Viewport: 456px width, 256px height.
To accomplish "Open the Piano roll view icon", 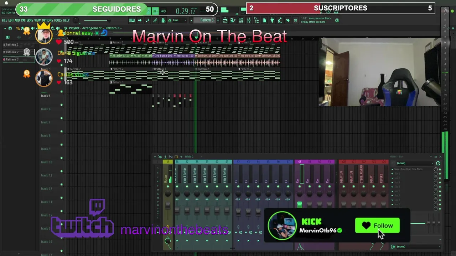I will coord(233,20).
